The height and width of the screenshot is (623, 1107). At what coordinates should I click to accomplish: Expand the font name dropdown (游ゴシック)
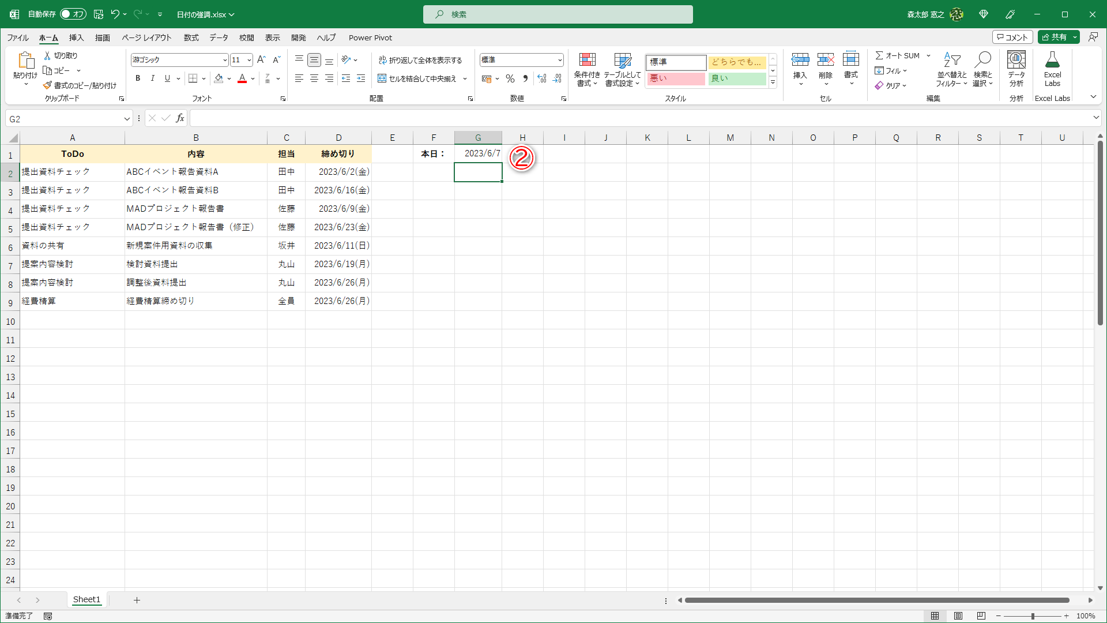click(225, 60)
